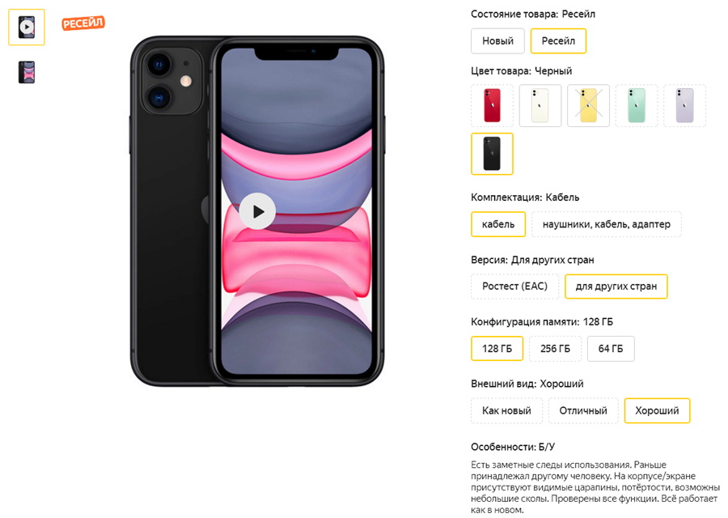The width and height of the screenshot is (728, 518).
Task: Select Ростест (EAC) version
Action: coord(515,287)
